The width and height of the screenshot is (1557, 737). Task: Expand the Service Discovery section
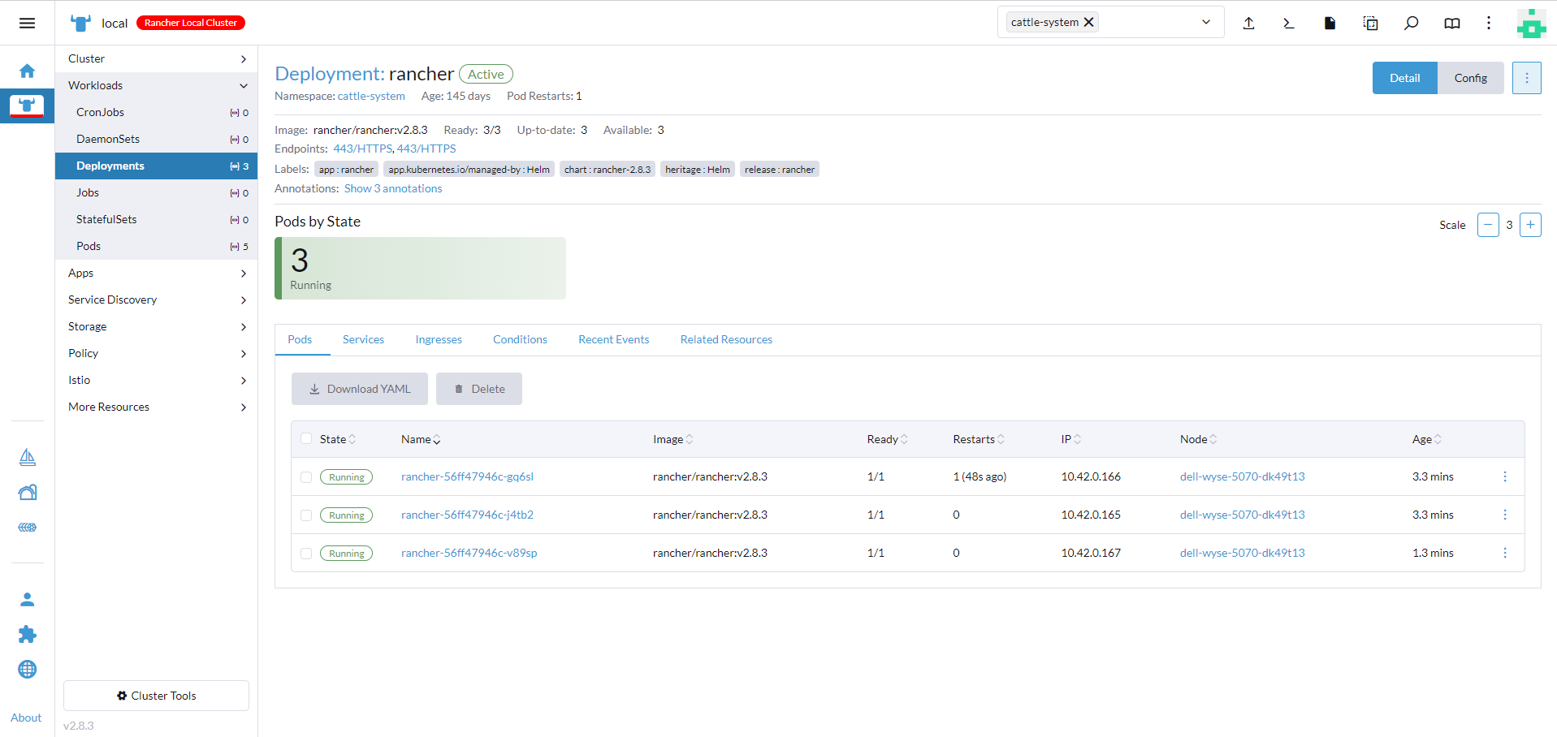click(x=156, y=300)
